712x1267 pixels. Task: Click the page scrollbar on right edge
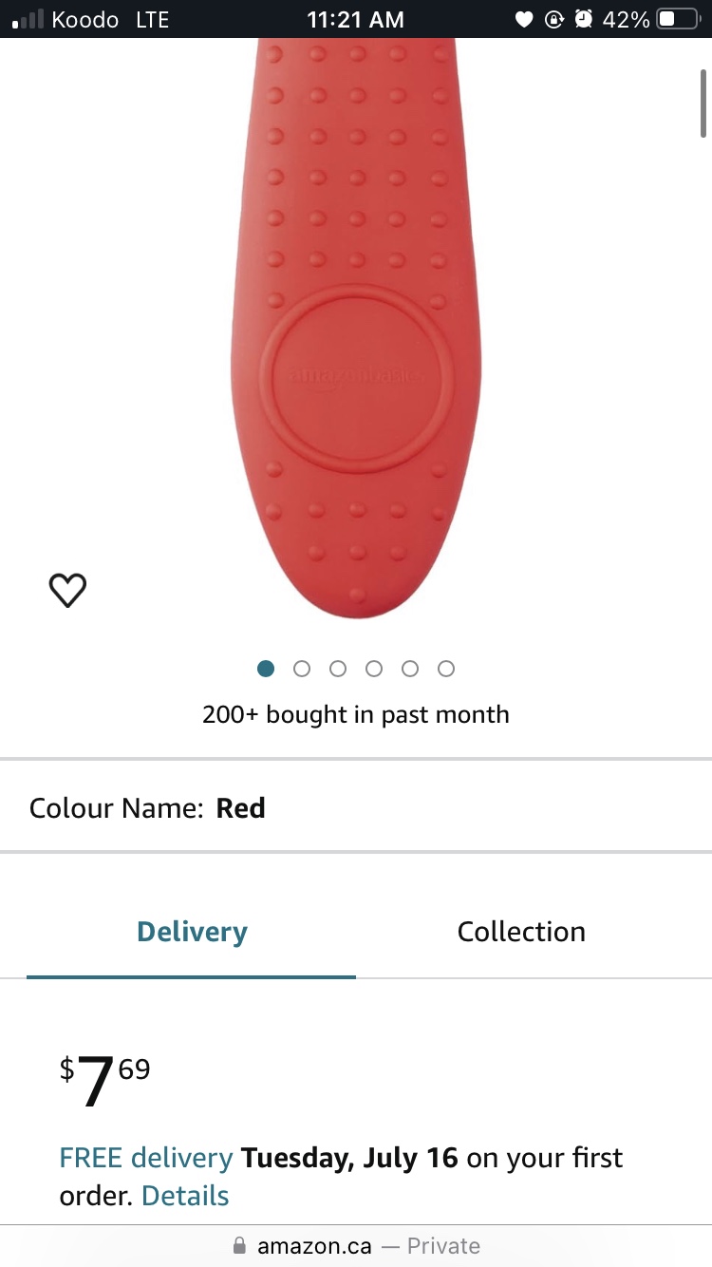click(703, 104)
